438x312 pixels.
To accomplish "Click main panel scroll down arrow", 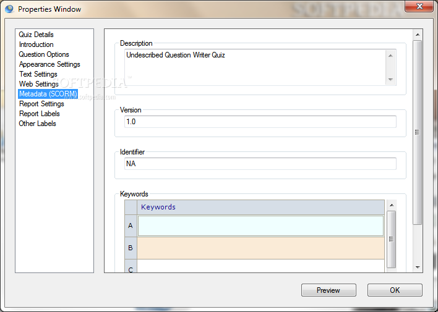I will 418,267.
